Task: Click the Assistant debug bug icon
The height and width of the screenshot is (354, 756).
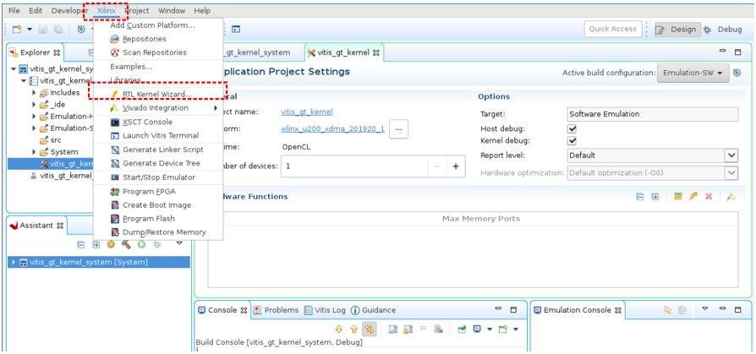Action: [156, 245]
